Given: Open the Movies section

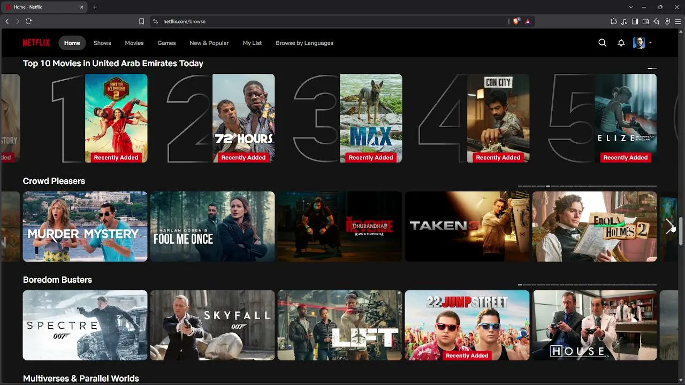Looking at the screenshot, I should 134,43.
